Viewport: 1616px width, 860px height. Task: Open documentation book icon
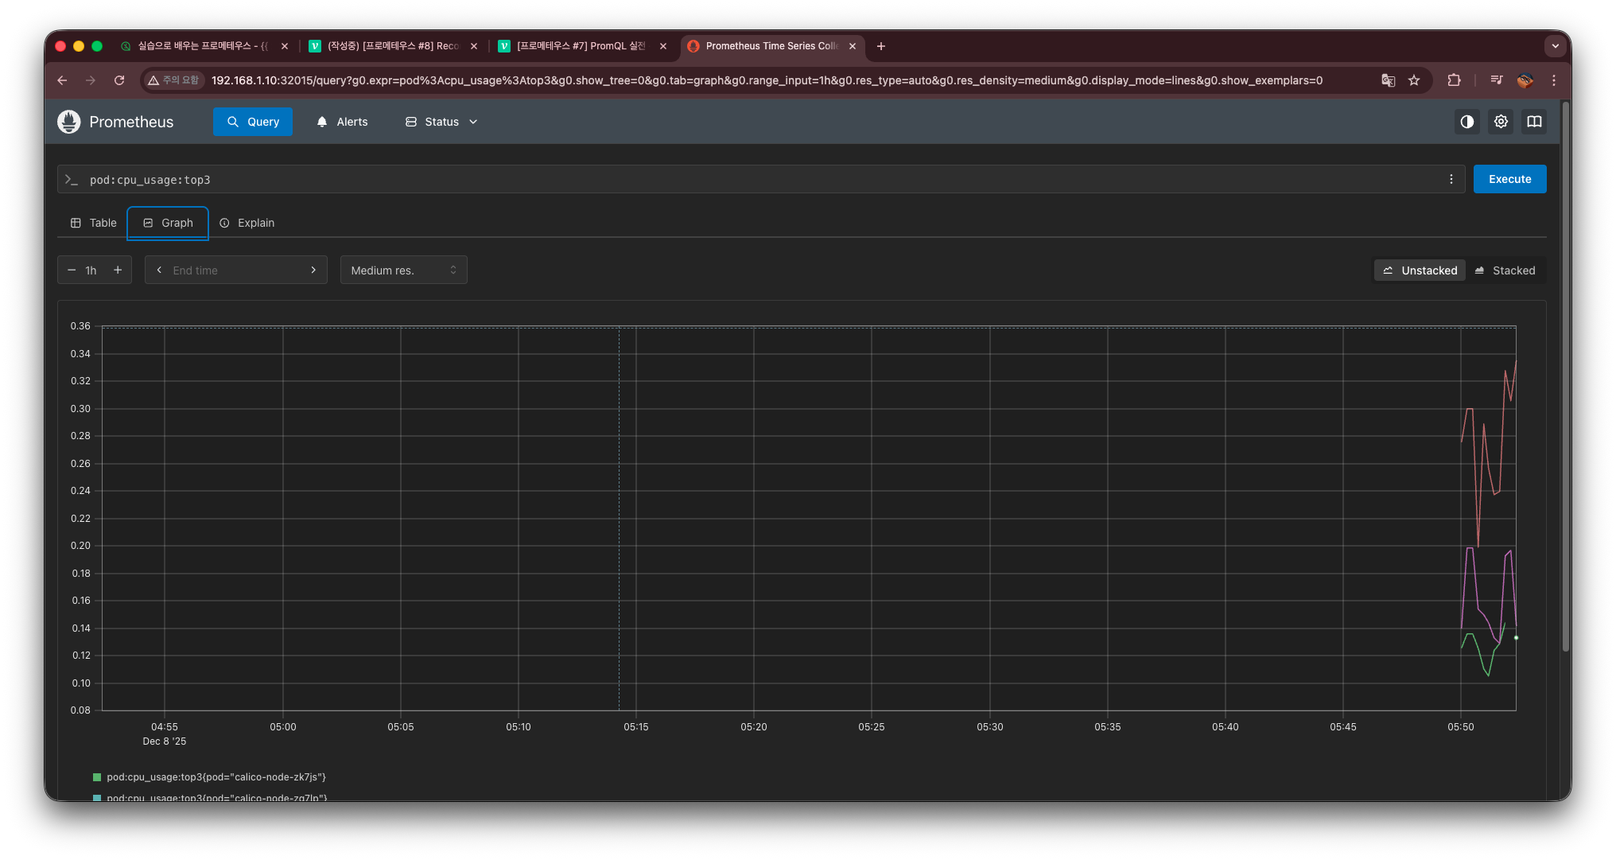click(1534, 122)
